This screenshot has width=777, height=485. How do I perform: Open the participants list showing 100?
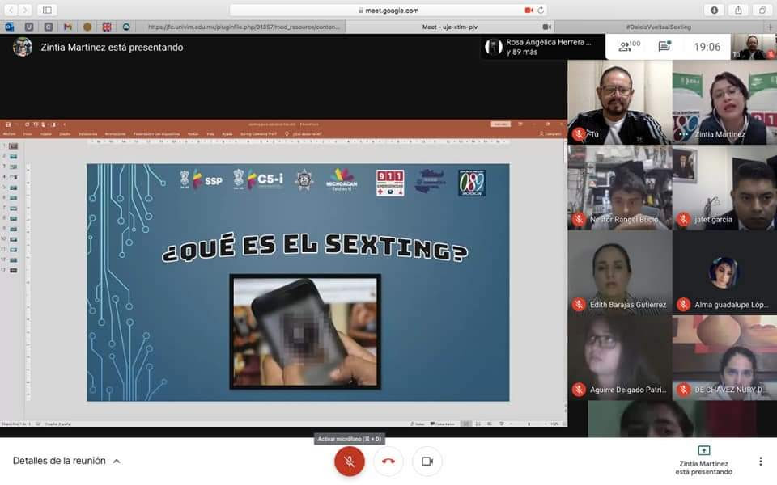click(630, 47)
